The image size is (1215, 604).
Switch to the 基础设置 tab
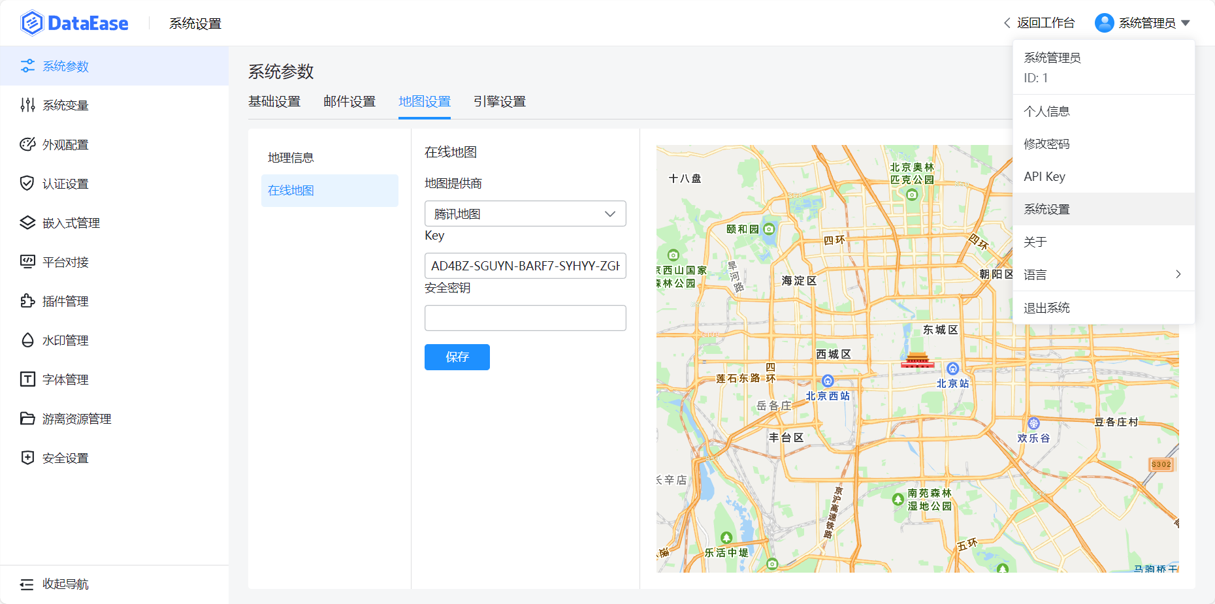click(x=274, y=102)
